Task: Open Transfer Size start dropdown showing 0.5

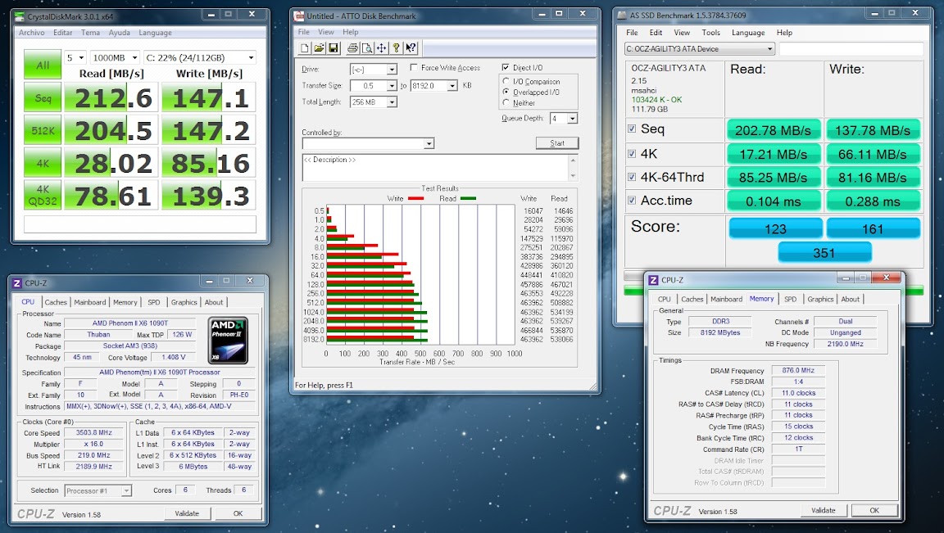Action: click(x=392, y=86)
